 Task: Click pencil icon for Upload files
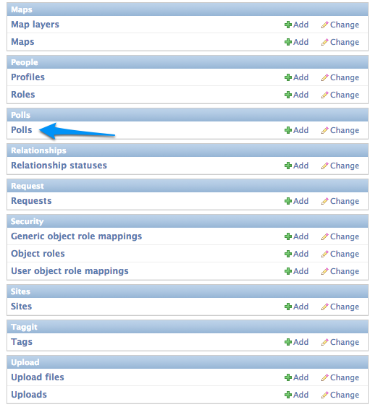coord(325,377)
